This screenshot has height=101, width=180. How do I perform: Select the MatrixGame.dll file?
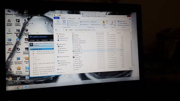(x=78, y=53)
